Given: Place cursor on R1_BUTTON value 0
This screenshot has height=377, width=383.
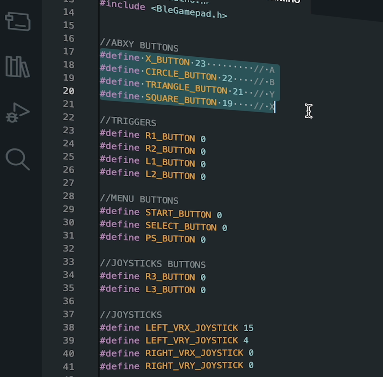Looking at the screenshot, I should click(x=203, y=139).
